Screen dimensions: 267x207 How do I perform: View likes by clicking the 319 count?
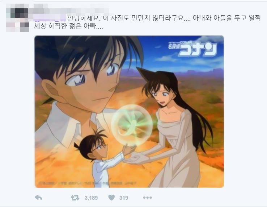point(124,198)
